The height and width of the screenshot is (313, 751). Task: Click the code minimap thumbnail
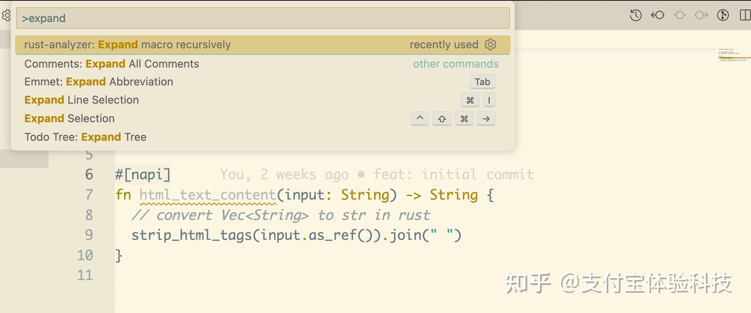733,56
